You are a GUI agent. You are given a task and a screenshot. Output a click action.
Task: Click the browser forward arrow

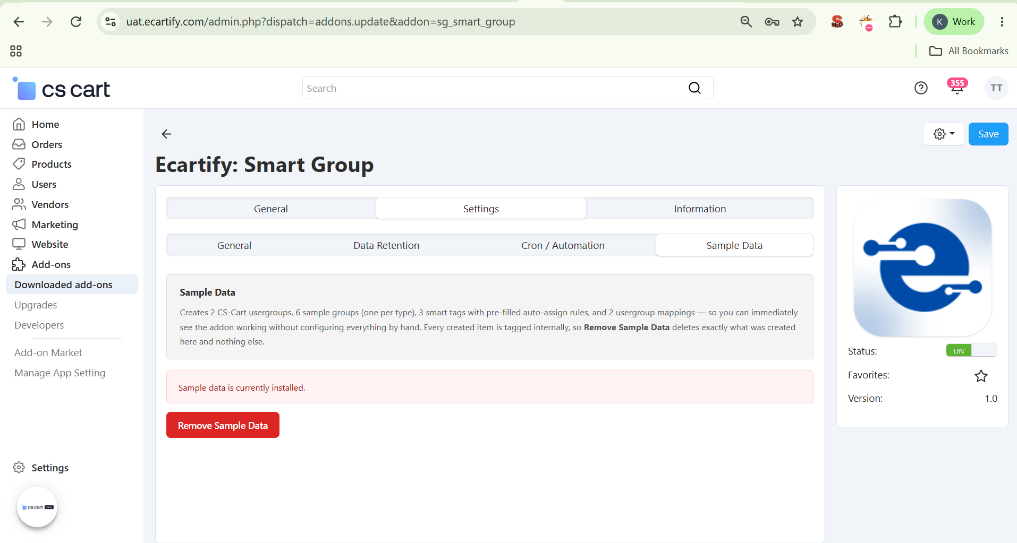tap(47, 22)
